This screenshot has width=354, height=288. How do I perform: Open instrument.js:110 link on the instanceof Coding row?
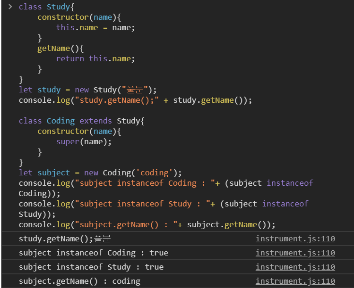(x=295, y=253)
